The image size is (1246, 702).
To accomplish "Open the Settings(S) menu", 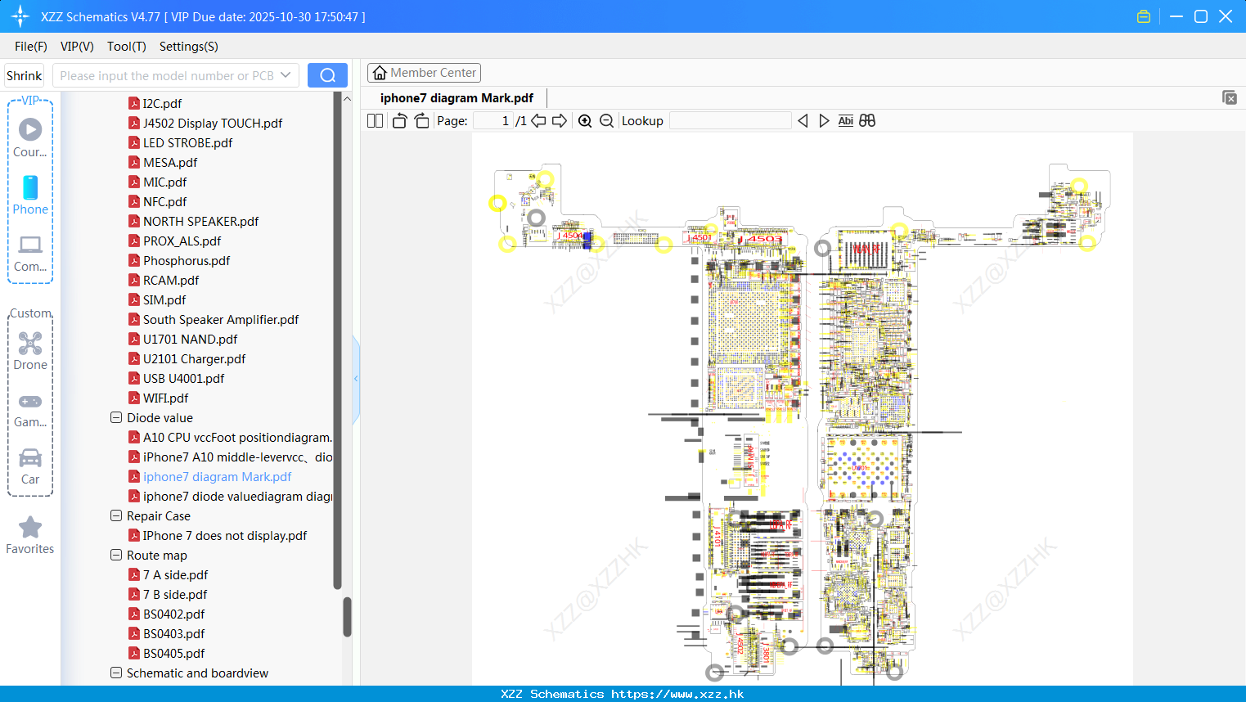I will (189, 47).
